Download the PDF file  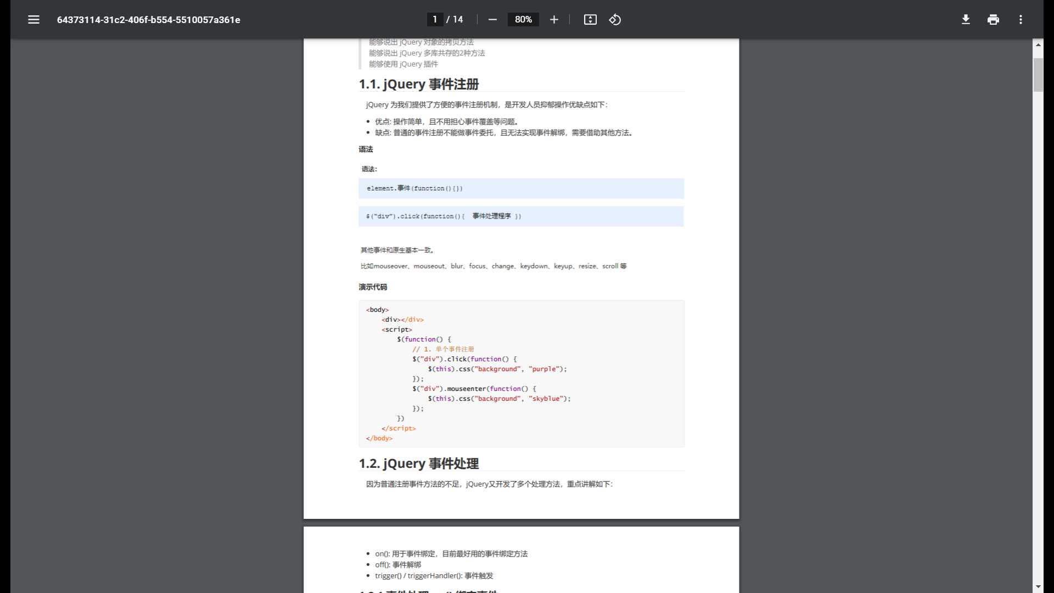point(966,20)
